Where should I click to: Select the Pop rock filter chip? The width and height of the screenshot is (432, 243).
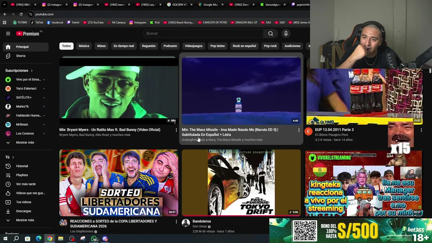tap(270, 46)
